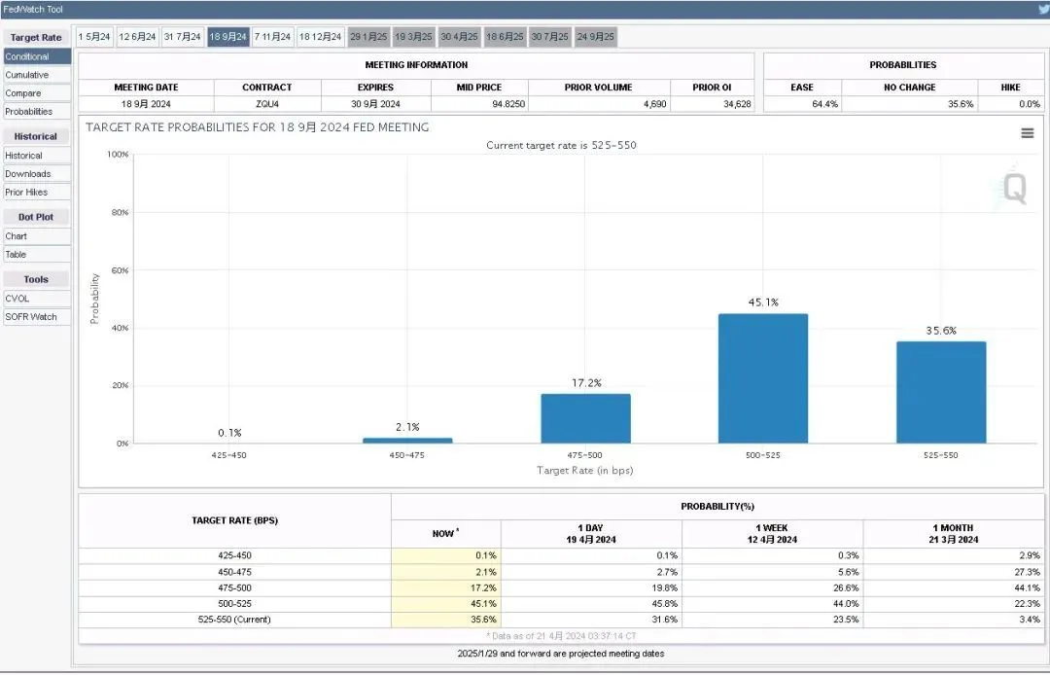Open the chart hamburger menu icon
Viewport: 1050px width, 675px height.
coord(1027,133)
